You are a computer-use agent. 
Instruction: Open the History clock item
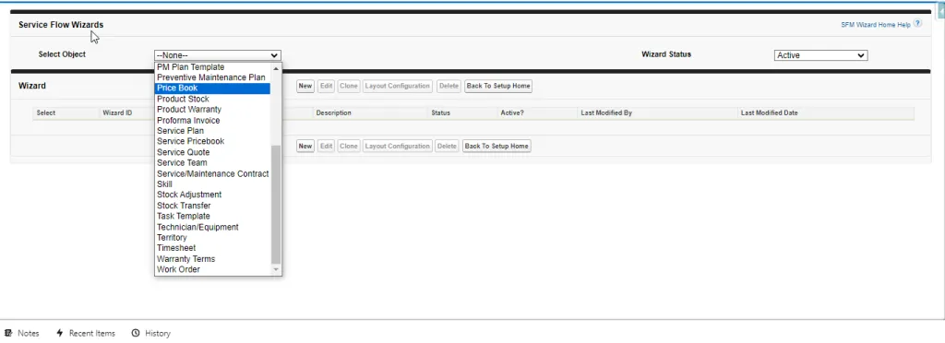tap(150, 333)
